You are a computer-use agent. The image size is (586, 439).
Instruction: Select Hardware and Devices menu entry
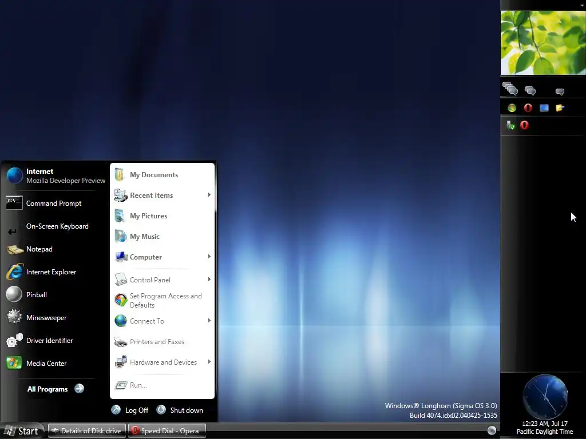coord(162,362)
